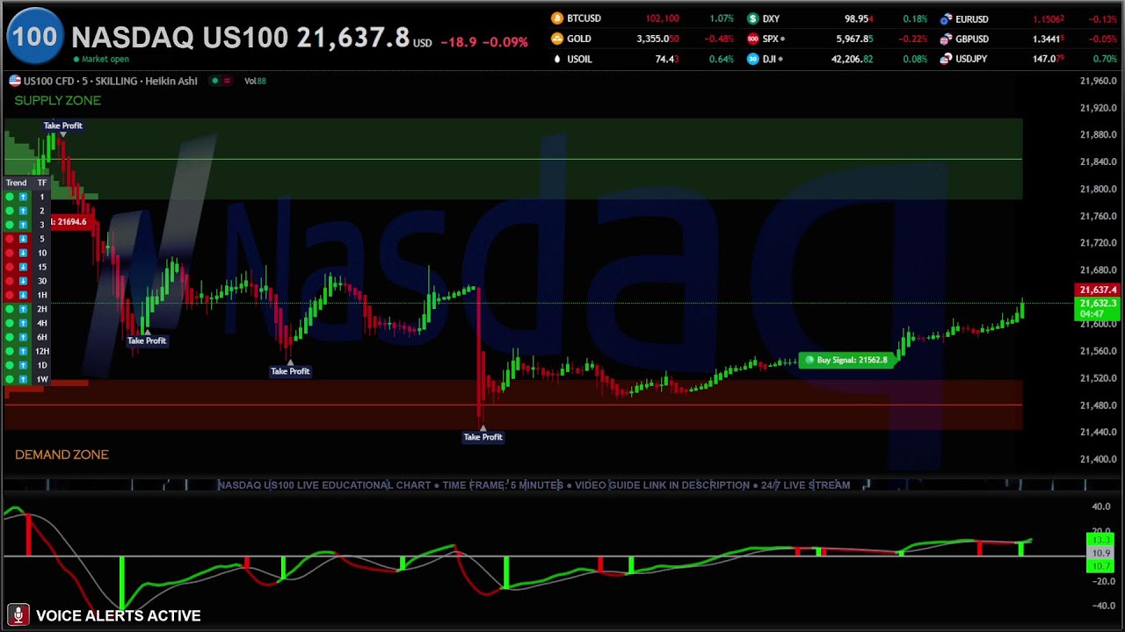Image resolution: width=1125 pixels, height=632 pixels.
Task: Click the Buy Signal 21562.8 label
Action: [x=846, y=360]
